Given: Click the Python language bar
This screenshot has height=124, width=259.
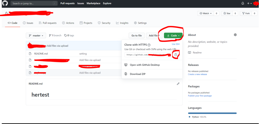Looking at the screenshot, I should point(212,113).
